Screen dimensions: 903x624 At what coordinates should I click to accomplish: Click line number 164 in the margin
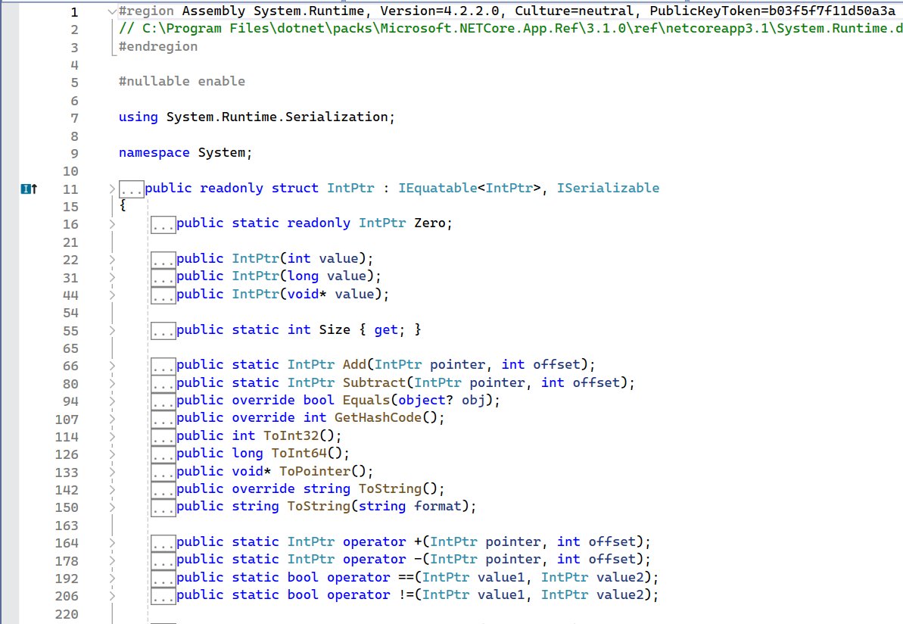tap(67, 543)
